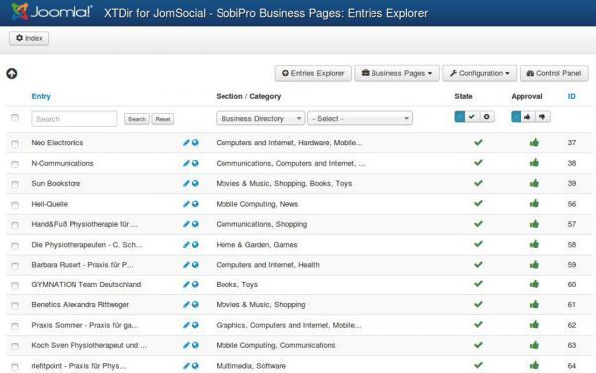Image resolution: width=596 pixels, height=373 pixels.
Task: Click the Koch Sven Physiotherapeut entry name
Action: click(x=89, y=345)
